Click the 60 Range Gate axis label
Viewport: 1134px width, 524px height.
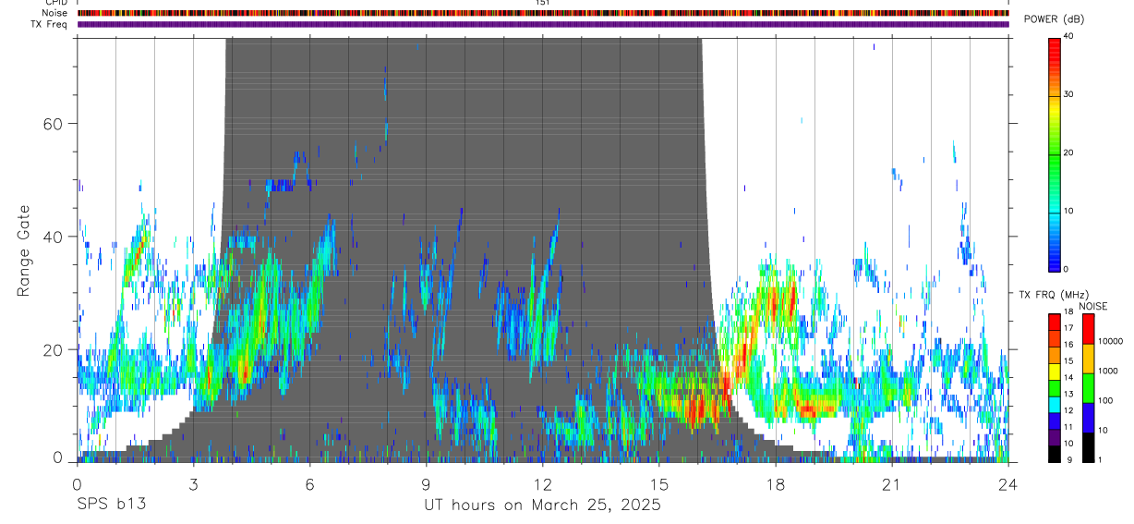pos(56,124)
